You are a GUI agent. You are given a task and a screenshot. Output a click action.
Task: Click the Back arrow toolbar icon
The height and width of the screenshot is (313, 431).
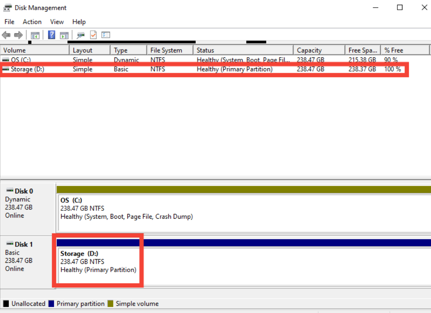point(6,35)
